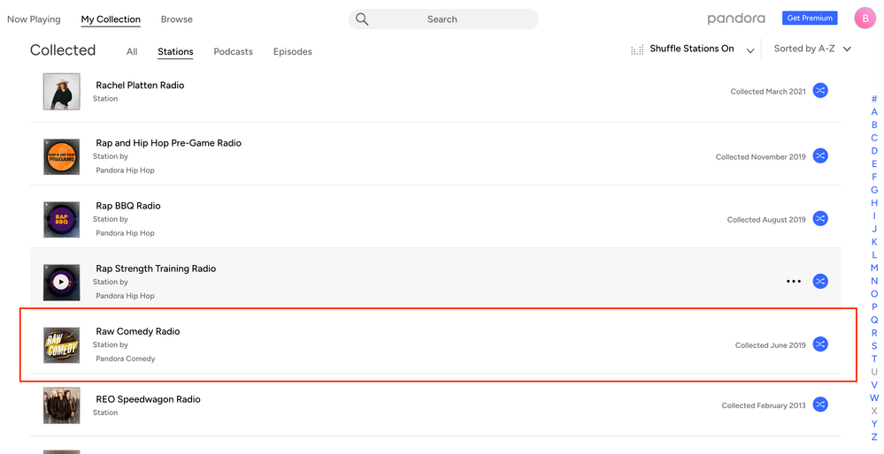Click the REO Speedwagon Radio thumbnail

point(61,405)
